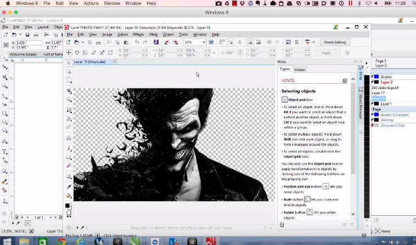Open dropdown arrow beside the Open folder icon
416x245 pixels.
click(x=82, y=42)
